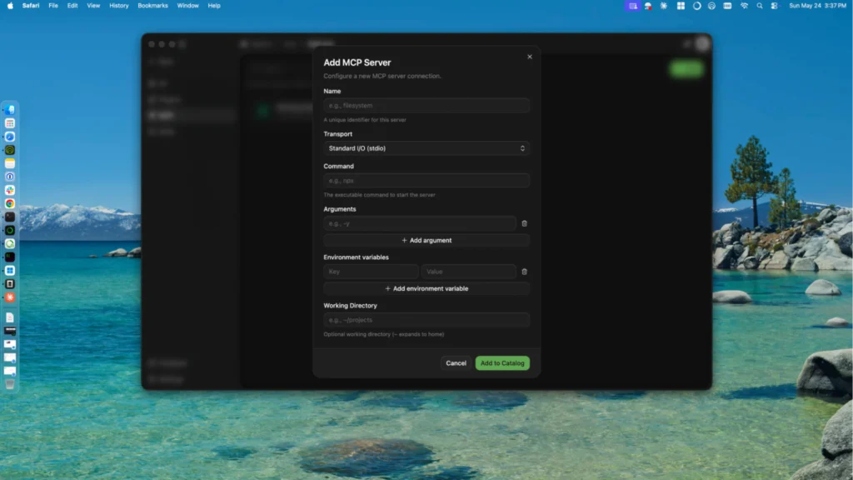Open the Notes app in dock

[x=10, y=163]
